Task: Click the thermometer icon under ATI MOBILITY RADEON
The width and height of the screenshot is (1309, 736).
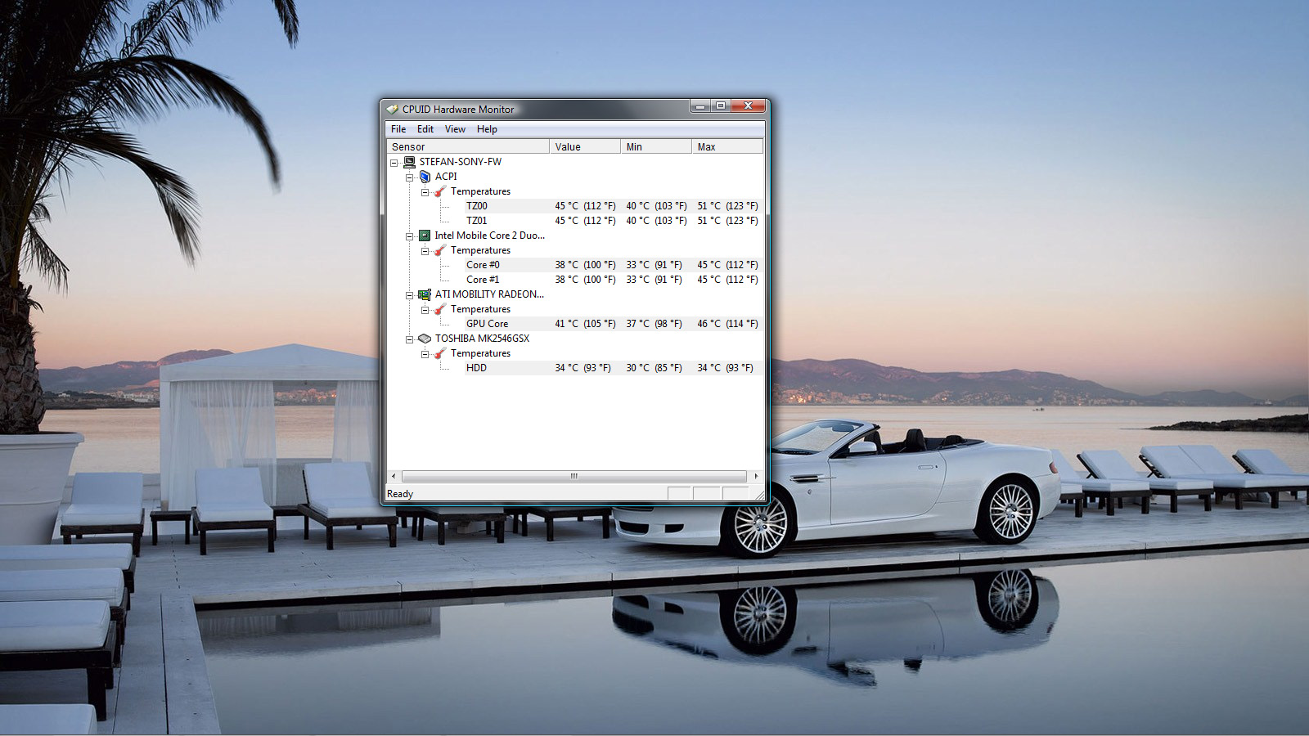Action: click(440, 309)
